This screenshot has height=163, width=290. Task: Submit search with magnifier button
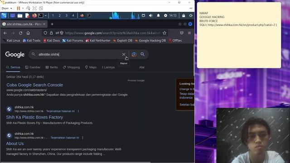click(x=142, y=54)
